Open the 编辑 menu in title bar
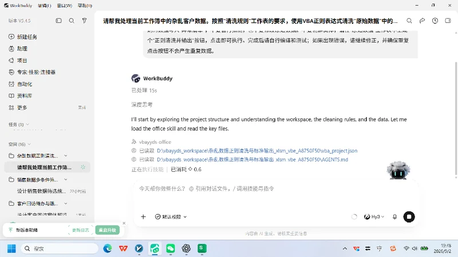Screen dimensions: 458x257 coord(45,6)
